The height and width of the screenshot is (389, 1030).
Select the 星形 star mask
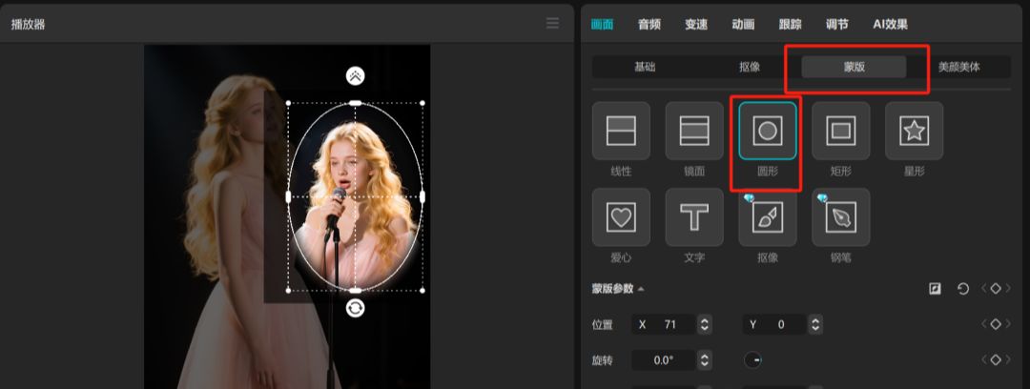915,131
